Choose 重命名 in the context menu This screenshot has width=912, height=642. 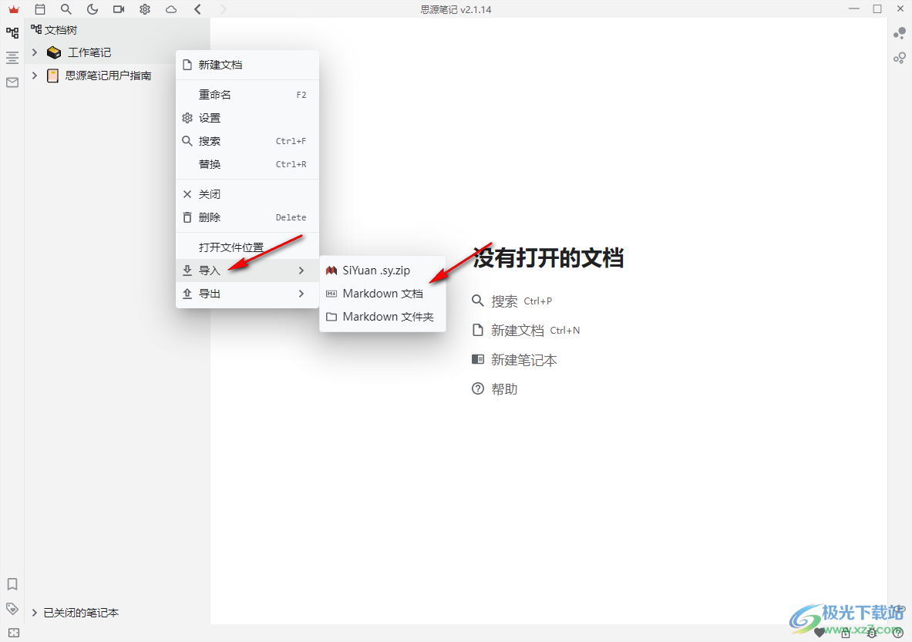pos(247,95)
